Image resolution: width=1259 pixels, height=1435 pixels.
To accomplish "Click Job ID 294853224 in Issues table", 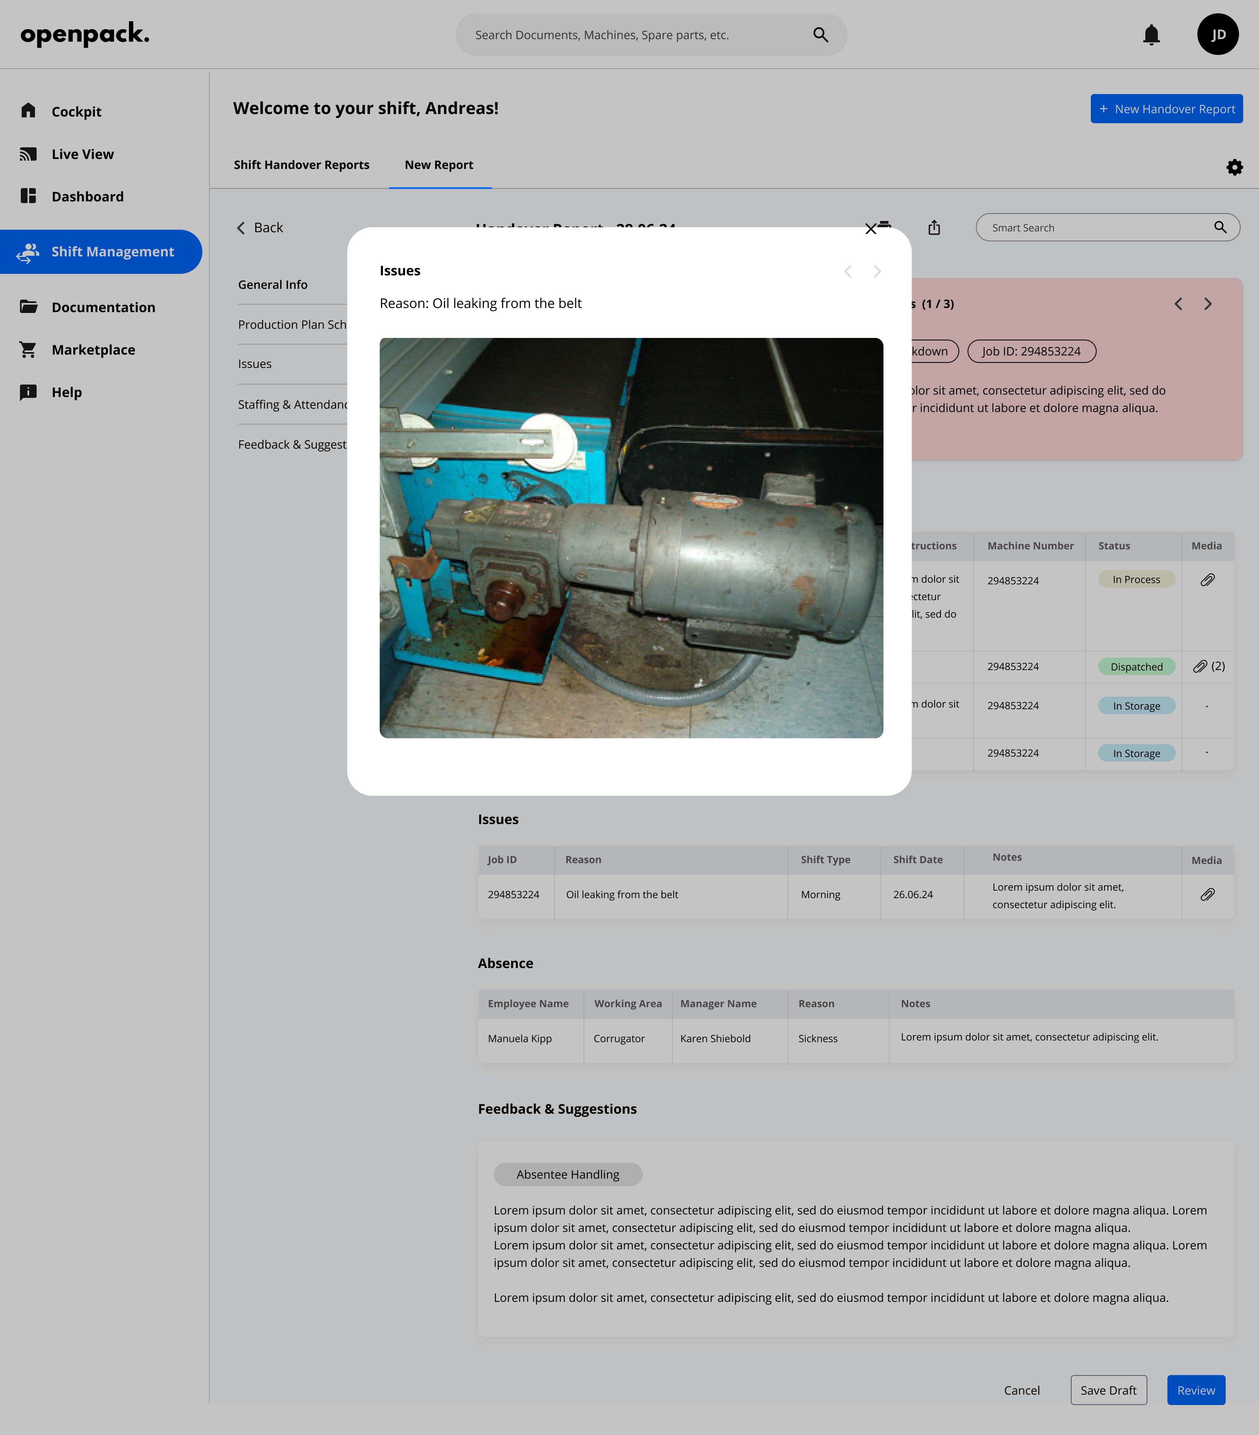I will pyautogui.click(x=513, y=894).
